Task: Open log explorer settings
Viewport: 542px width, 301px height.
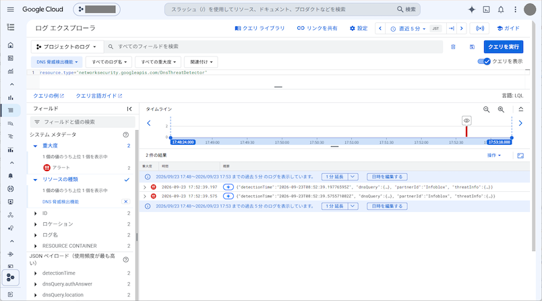Action: (x=359, y=28)
